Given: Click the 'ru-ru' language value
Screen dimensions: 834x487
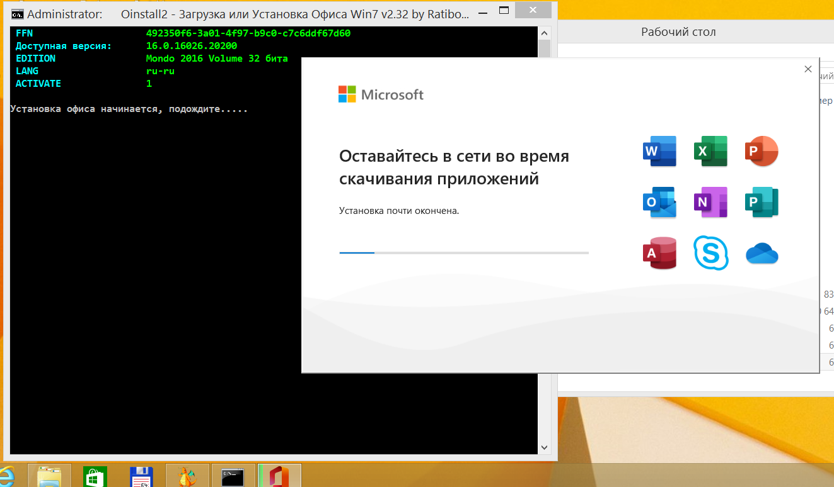Looking at the screenshot, I should pos(160,71).
